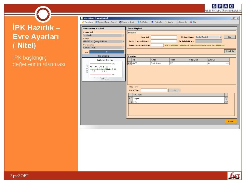The width and height of the screenshot is (246, 184).
Task: Click the Evre Bilgileri panel header
Action: coord(181,28)
